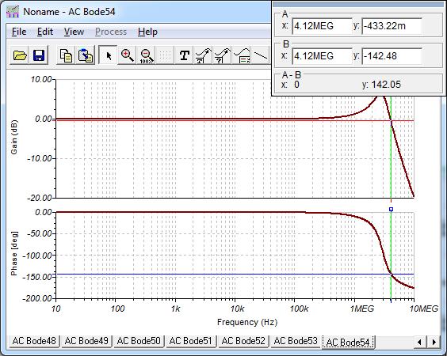
Task: Click cursor B y field showing -142.48
Action: tap(392, 56)
